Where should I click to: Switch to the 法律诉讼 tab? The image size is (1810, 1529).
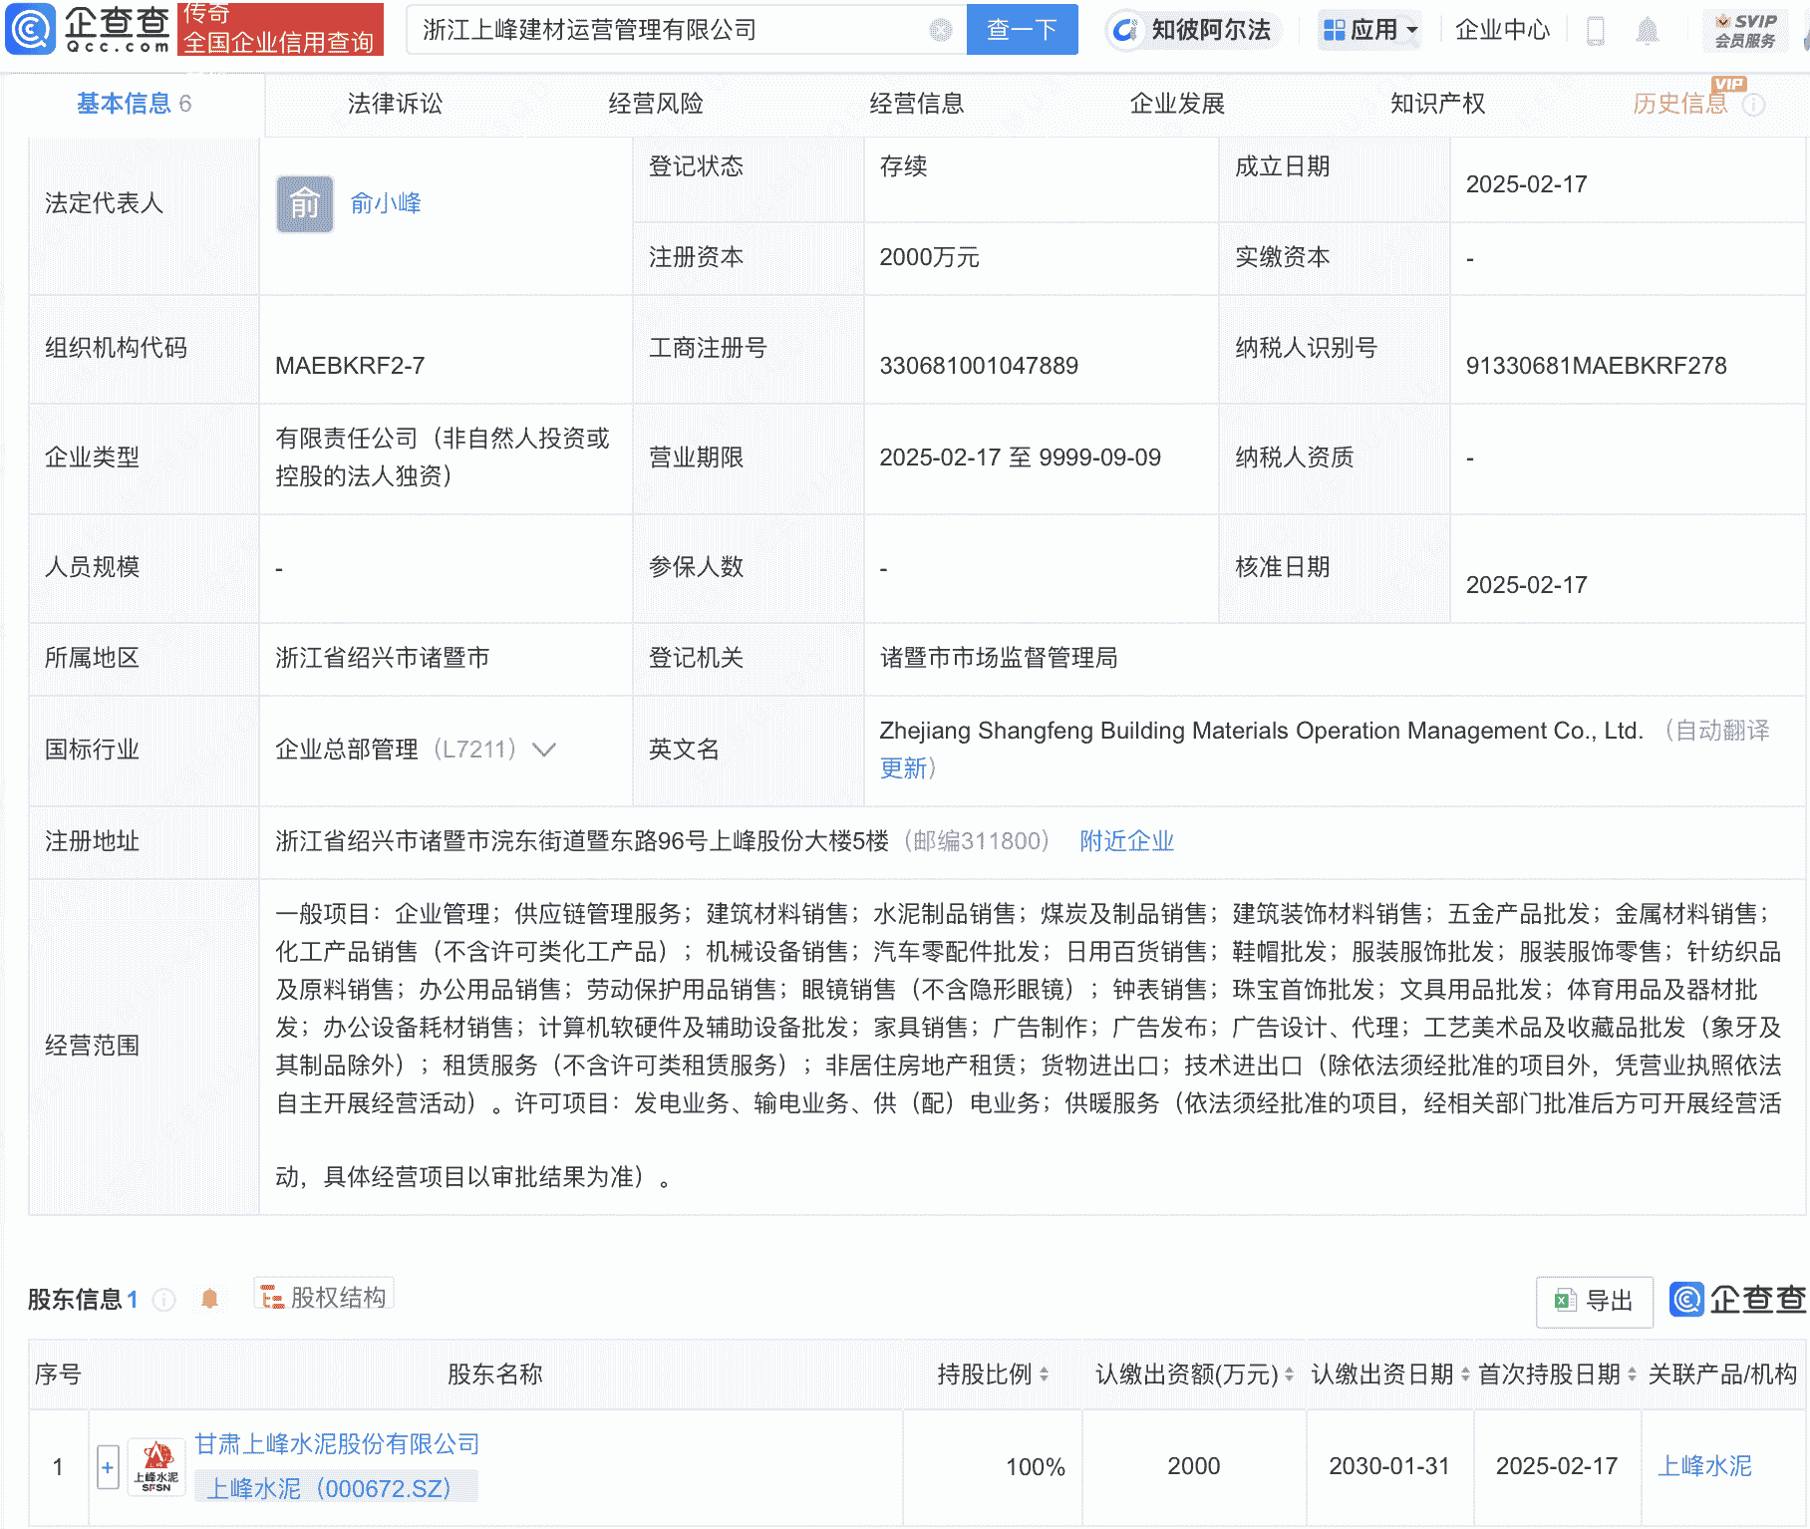(393, 103)
